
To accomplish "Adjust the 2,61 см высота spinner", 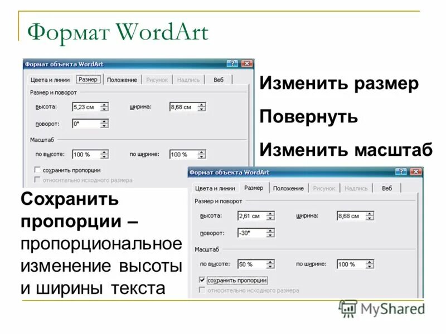I will click(x=270, y=216).
